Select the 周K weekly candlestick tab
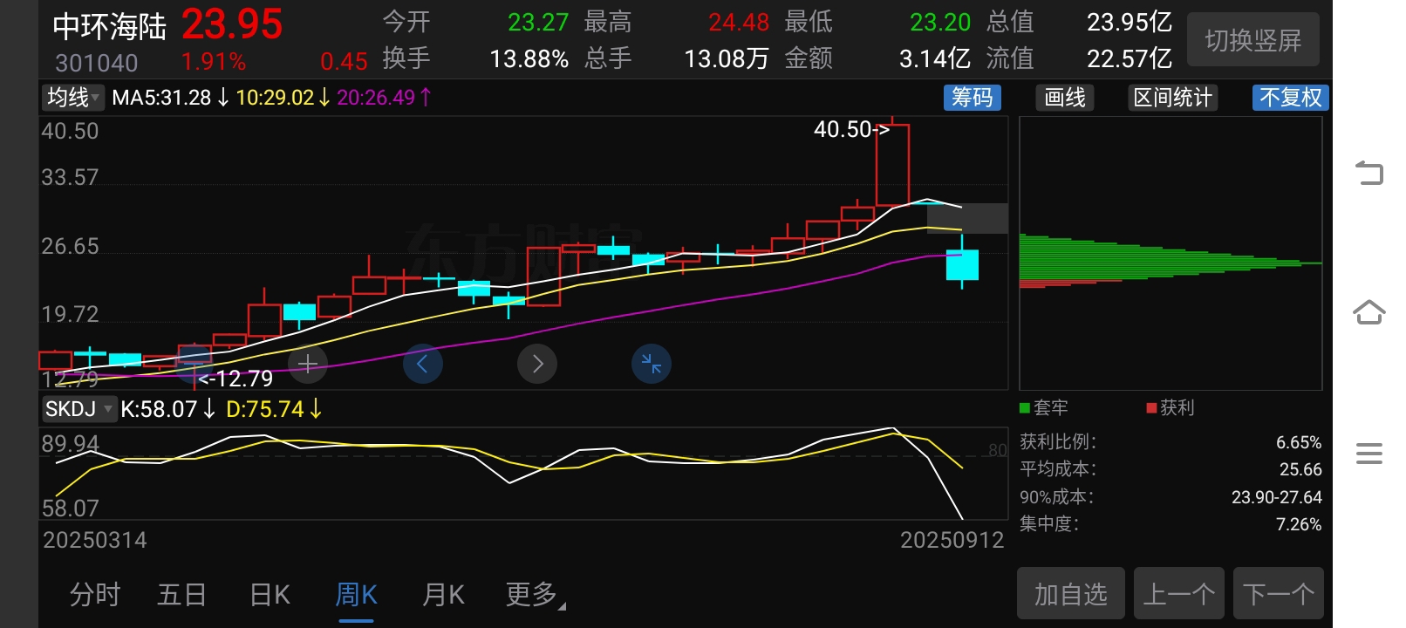This screenshot has height=628, width=1406. point(356,595)
